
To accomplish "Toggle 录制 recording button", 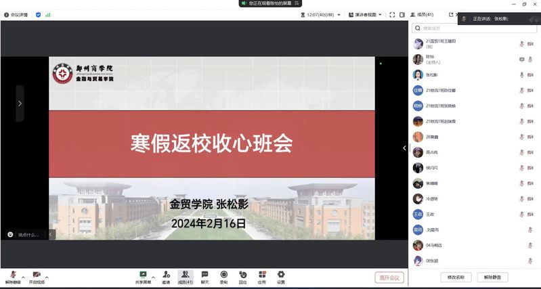I will pos(223,276).
